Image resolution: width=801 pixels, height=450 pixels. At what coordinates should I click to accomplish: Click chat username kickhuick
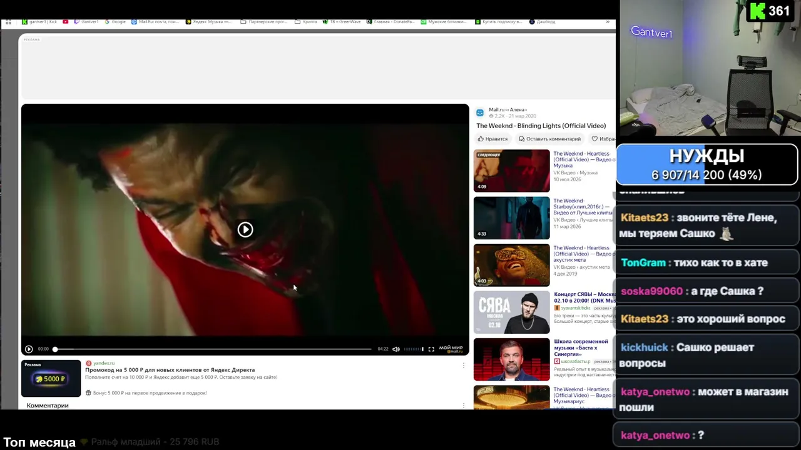point(645,347)
